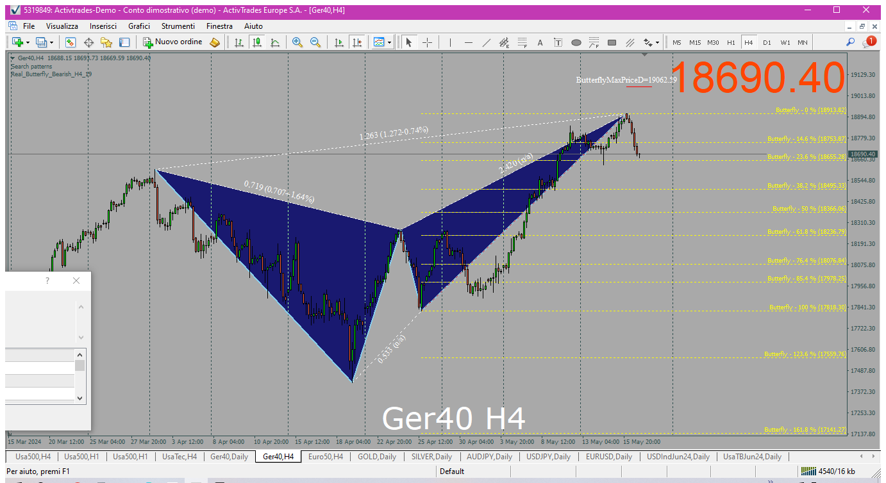Expand the Profiles dropdown arrow
Image resolution: width=886 pixels, height=483 pixels.
pyautogui.click(x=52, y=42)
